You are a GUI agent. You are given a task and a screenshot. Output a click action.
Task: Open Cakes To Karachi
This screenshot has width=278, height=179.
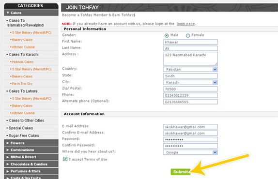[23, 55]
